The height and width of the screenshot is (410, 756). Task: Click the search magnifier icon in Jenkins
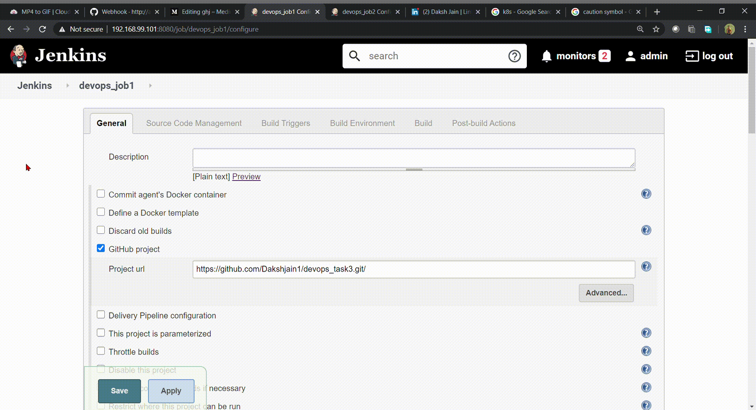click(x=354, y=56)
